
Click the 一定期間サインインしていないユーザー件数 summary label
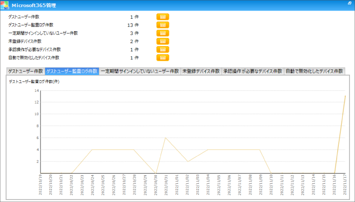[x=43, y=33]
